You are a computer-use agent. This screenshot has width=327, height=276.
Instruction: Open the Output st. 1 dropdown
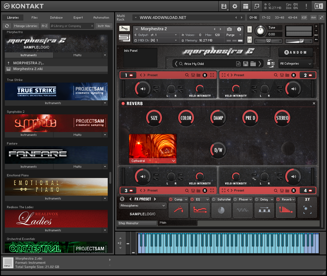(x=156, y=35)
